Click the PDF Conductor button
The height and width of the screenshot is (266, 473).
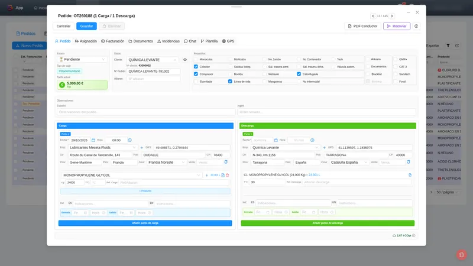click(x=362, y=26)
